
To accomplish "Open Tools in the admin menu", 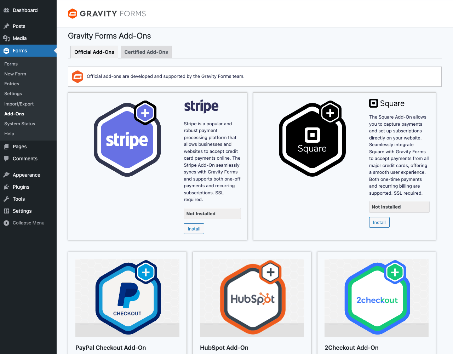I will tap(28, 199).
